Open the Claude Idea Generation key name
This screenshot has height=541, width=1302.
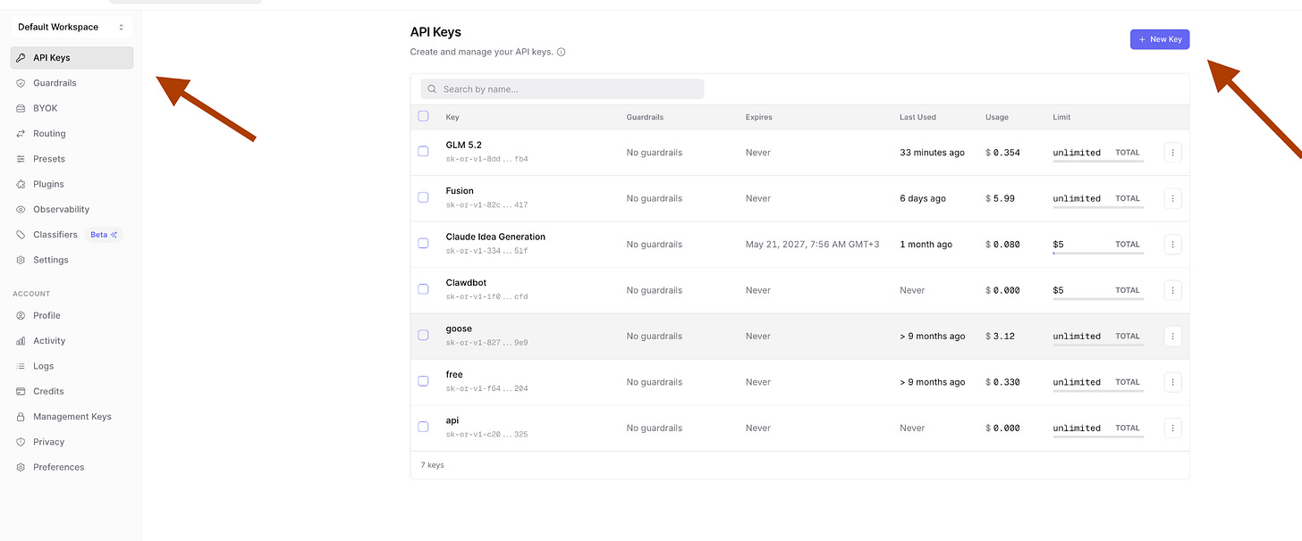(x=495, y=237)
